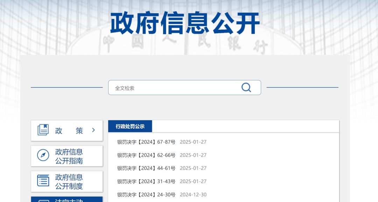Open 银罚决字【2024】62-66号 link
378x202 pixels.
point(146,155)
